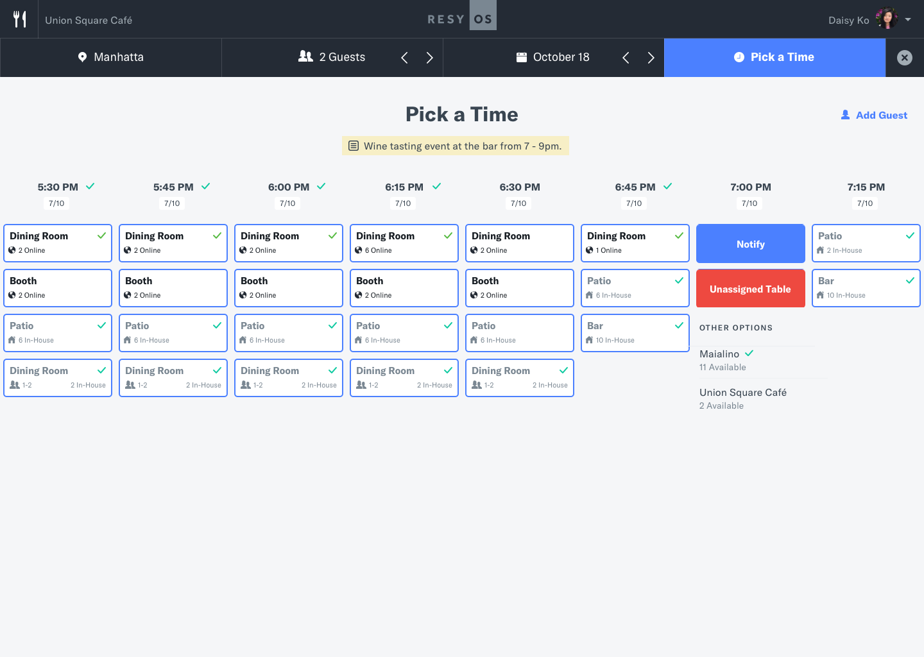Select 6:30 PM Patio slot
Image resolution: width=924 pixels, height=657 pixels.
(520, 333)
